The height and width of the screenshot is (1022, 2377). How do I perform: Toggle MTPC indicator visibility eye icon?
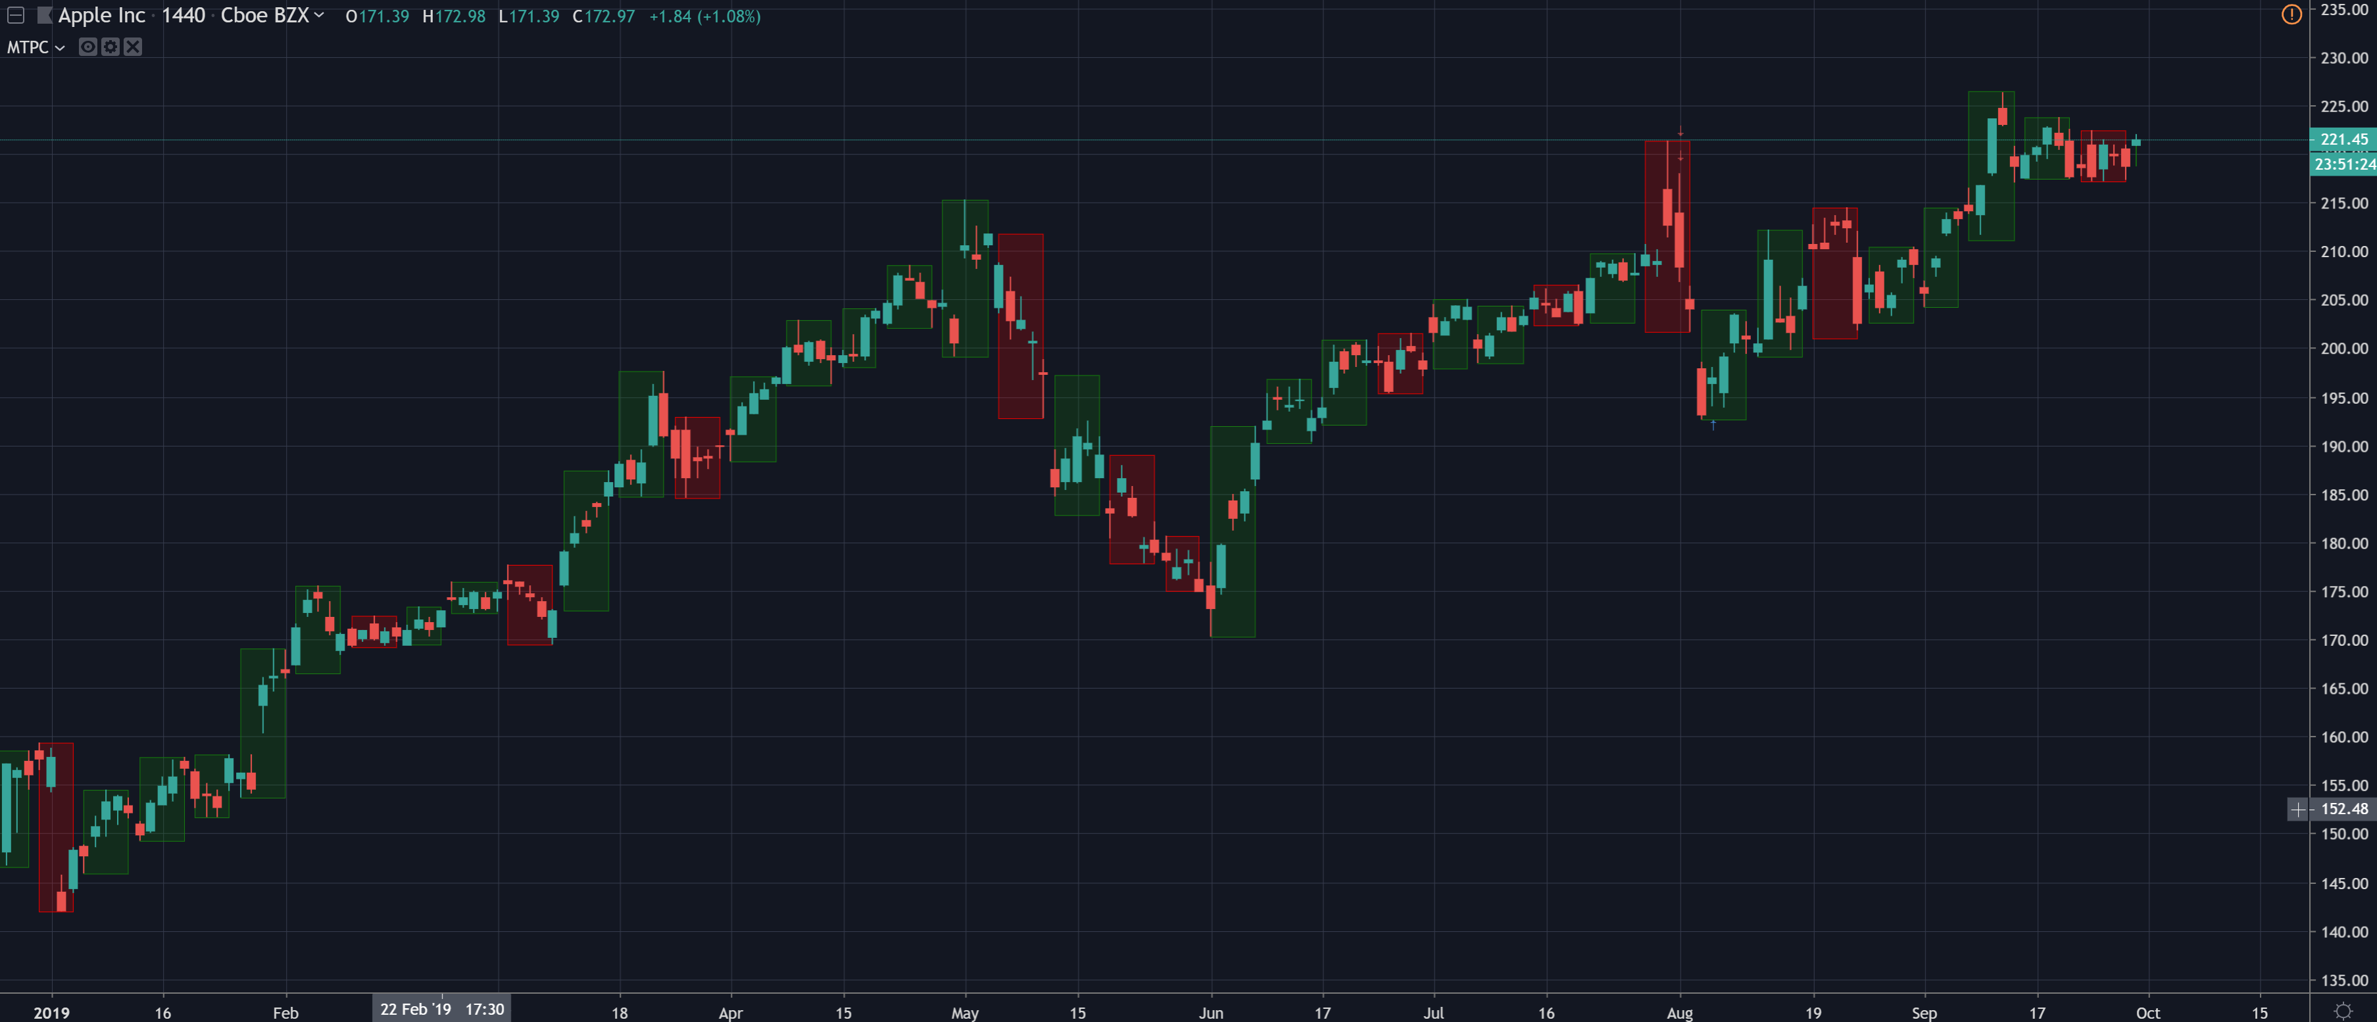click(x=87, y=47)
